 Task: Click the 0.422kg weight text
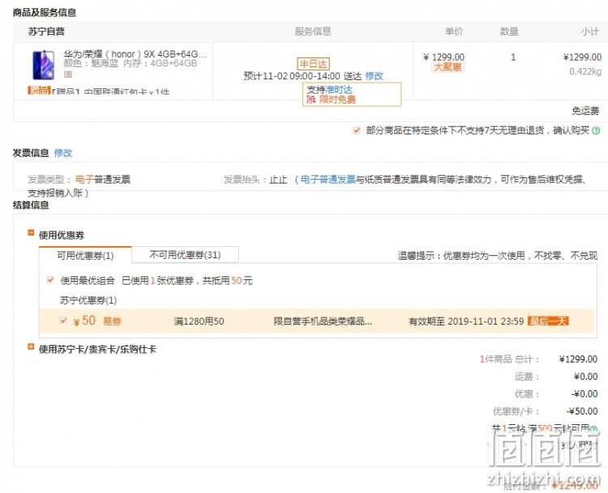[585, 71]
